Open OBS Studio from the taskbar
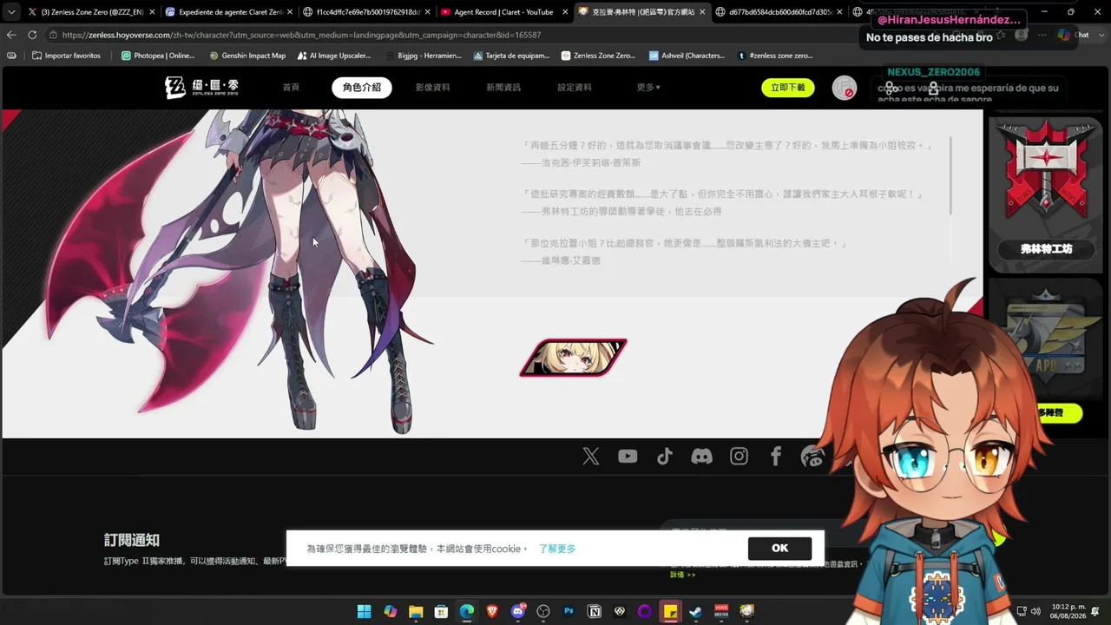The image size is (1111, 625). [543, 611]
